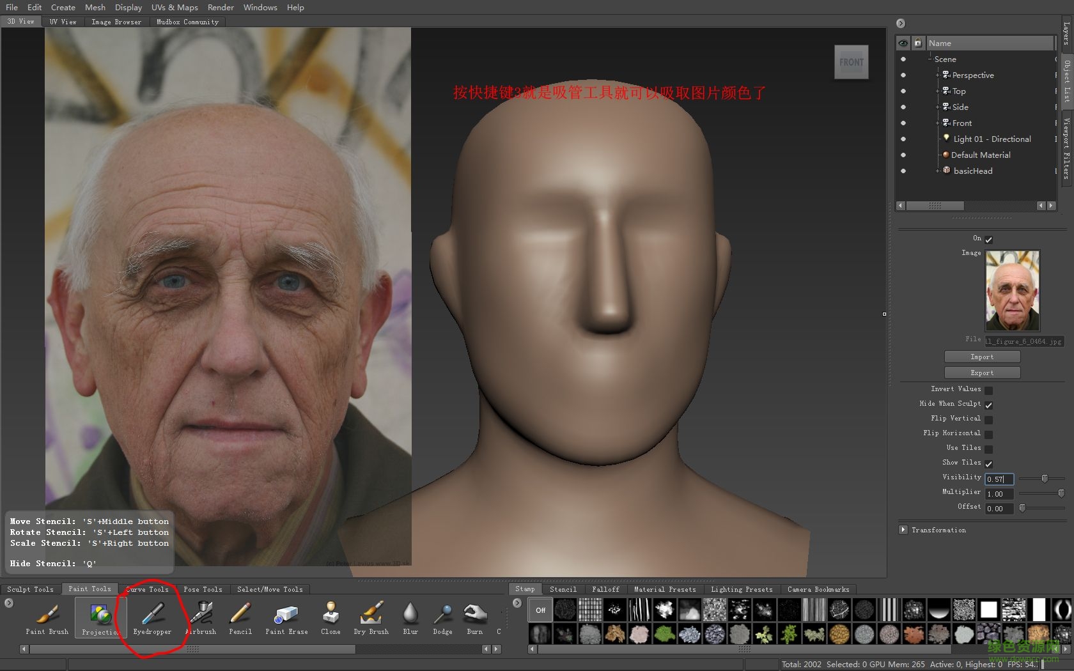Uncheck Hide When Sculpt option
This screenshot has width=1074, height=671.
tap(988, 405)
